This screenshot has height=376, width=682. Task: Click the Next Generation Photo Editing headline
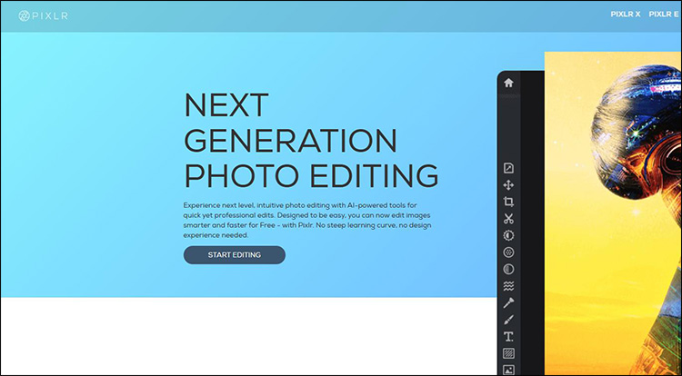click(x=310, y=140)
